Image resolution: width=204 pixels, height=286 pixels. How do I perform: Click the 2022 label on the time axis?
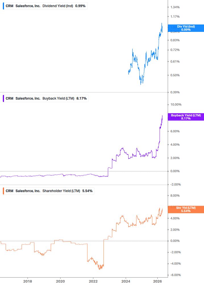pyautogui.click(x=93, y=281)
